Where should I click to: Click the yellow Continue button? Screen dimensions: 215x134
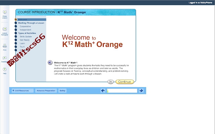pyautogui.click(x=125, y=82)
